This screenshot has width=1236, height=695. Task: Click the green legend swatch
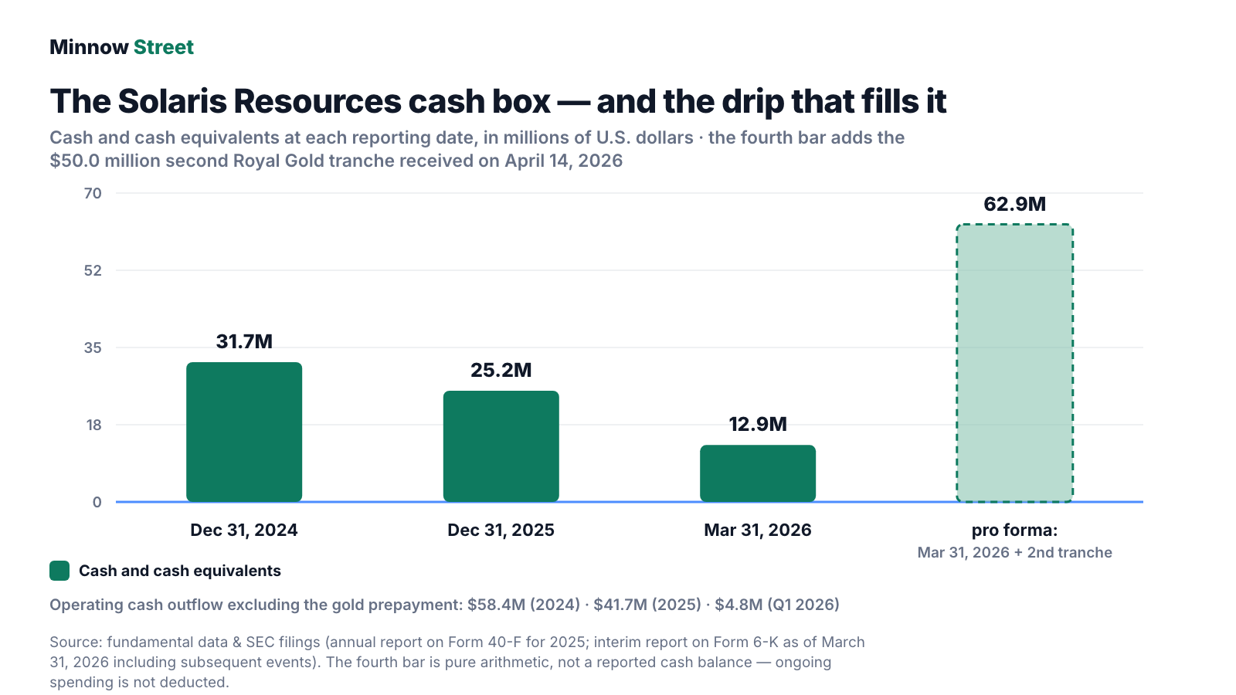point(59,571)
